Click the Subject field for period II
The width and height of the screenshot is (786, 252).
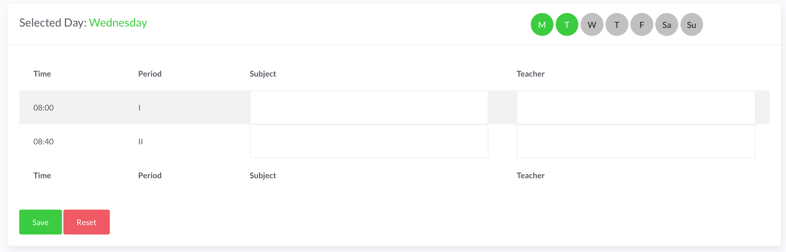click(x=369, y=141)
